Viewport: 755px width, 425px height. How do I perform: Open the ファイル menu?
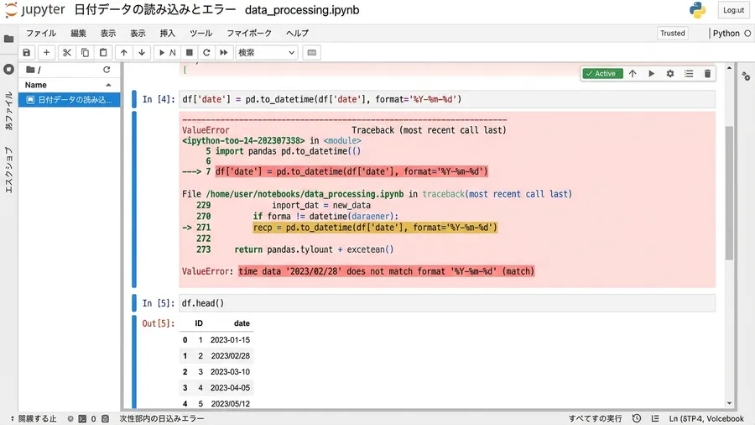pyautogui.click(x=41, y=34)
